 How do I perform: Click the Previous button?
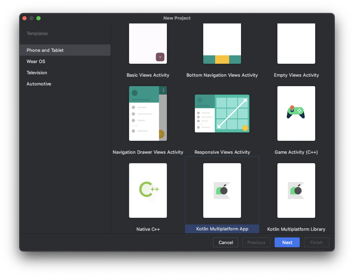(256, 242)
